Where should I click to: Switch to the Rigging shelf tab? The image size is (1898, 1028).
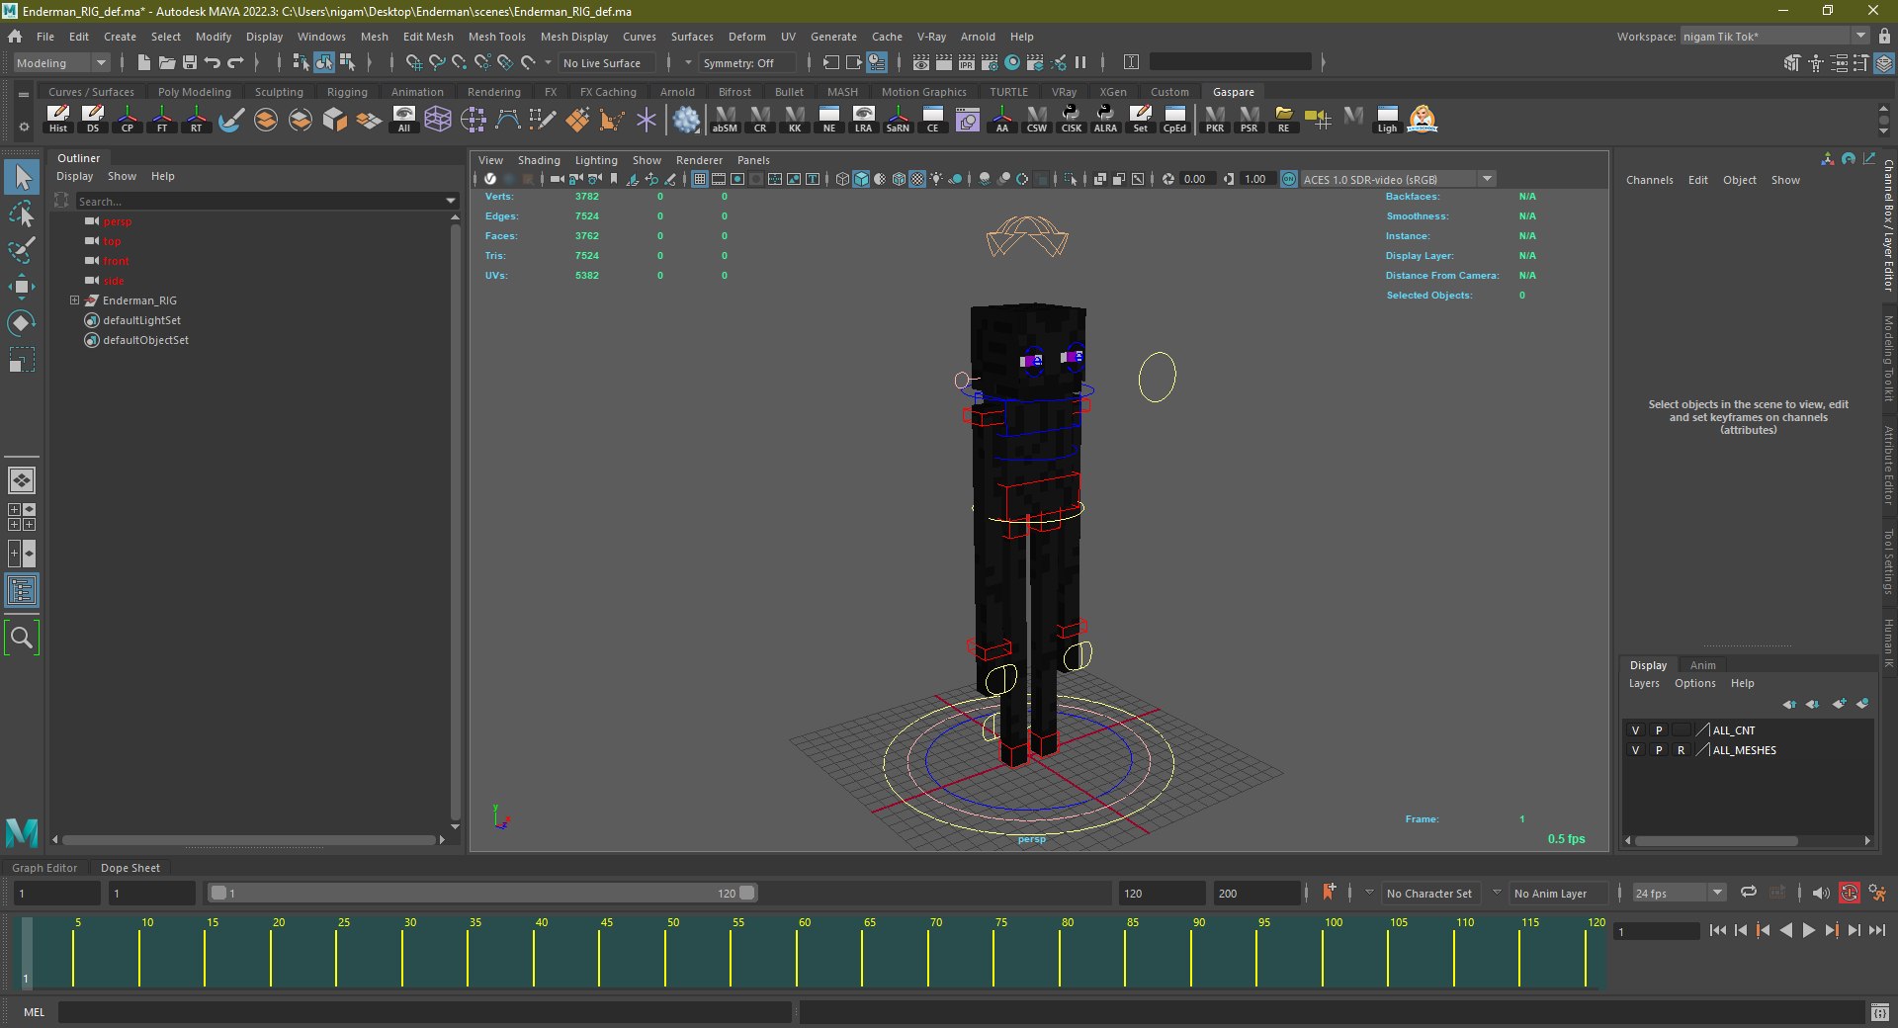tap(347, 92)
